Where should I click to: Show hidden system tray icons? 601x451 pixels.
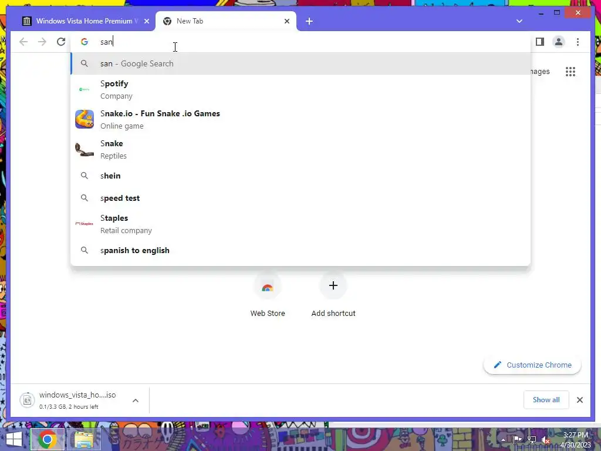point(503,440)
